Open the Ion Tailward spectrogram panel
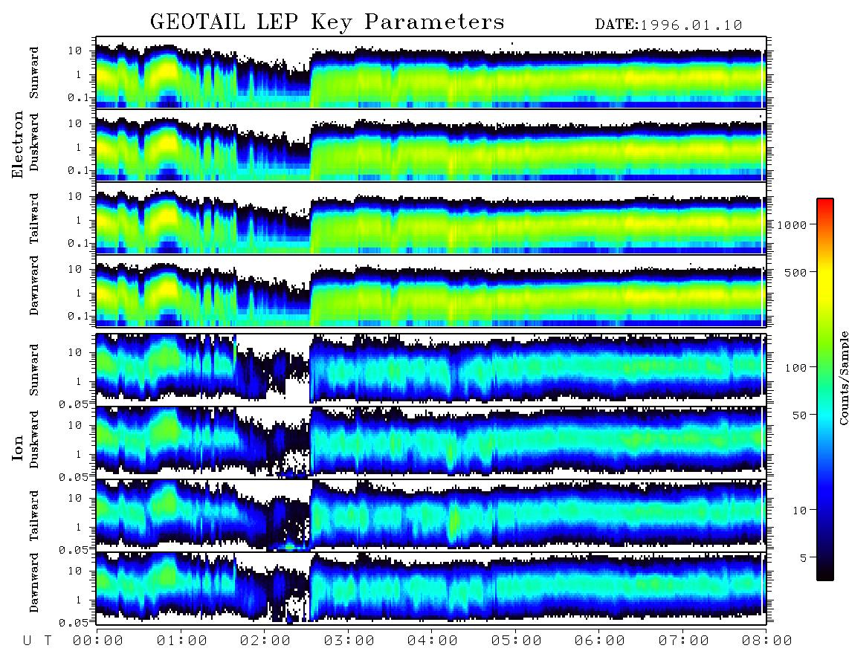This screenshot has height=654, width=849. coord(431,515)
